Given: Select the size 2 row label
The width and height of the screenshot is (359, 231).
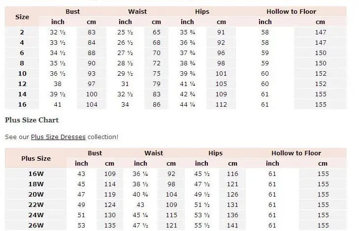Looking at the screenshot, I should click(22, 32).
